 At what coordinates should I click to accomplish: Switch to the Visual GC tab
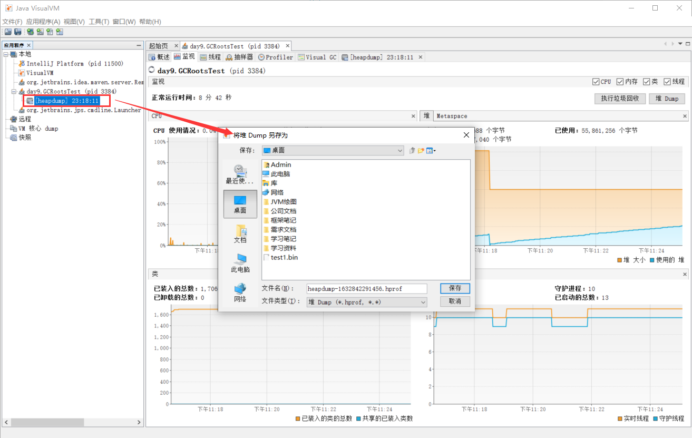(317, 57)
